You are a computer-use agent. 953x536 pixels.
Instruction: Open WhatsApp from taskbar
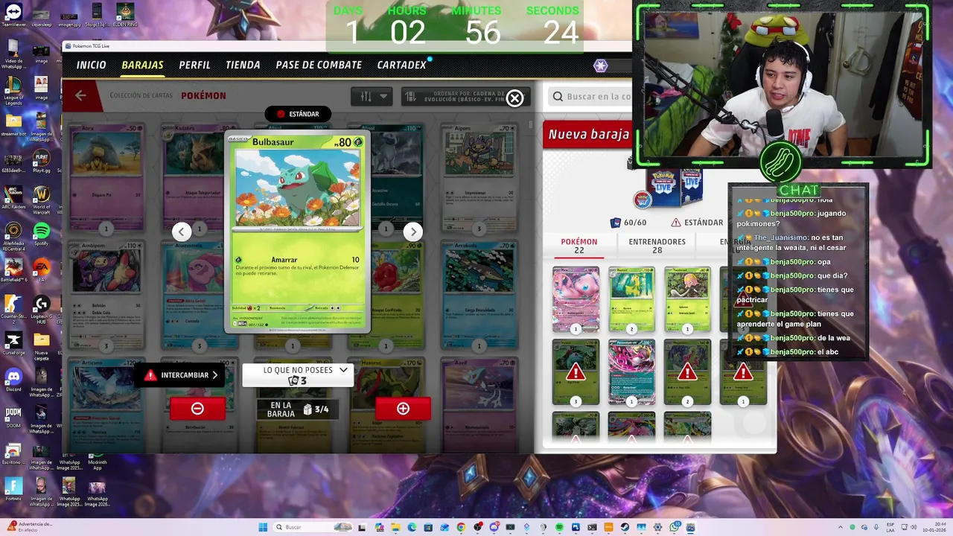[675, 527]
